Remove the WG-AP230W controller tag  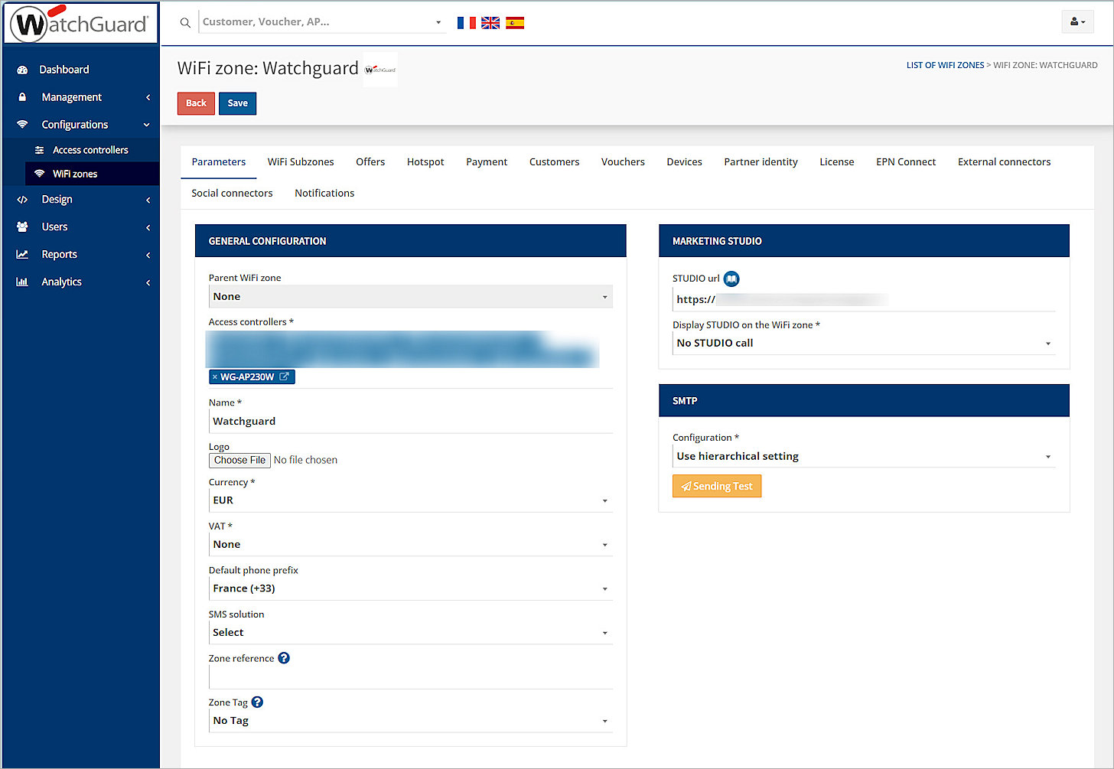[x=215, y=376]
